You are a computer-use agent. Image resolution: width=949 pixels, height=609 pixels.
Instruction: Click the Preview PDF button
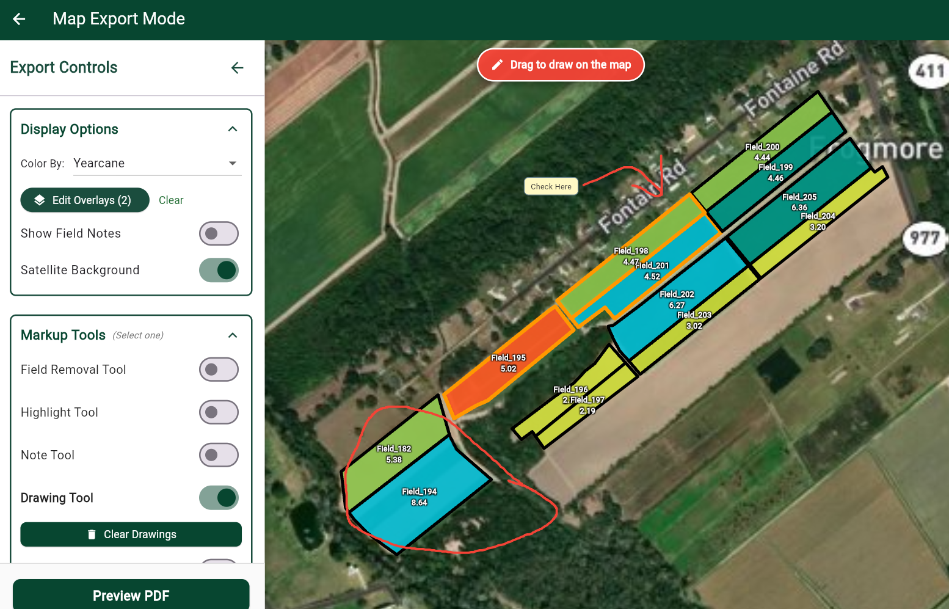[x=131, y=595]
